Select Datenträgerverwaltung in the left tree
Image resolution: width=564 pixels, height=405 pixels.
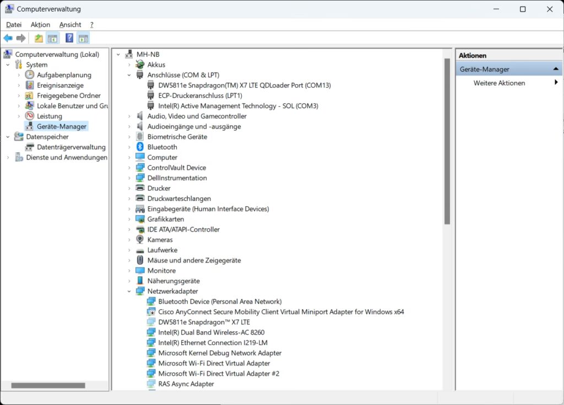(71, 147)
